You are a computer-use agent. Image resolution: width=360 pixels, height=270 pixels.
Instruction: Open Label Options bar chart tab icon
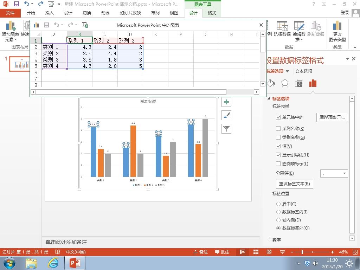point(313,83)
